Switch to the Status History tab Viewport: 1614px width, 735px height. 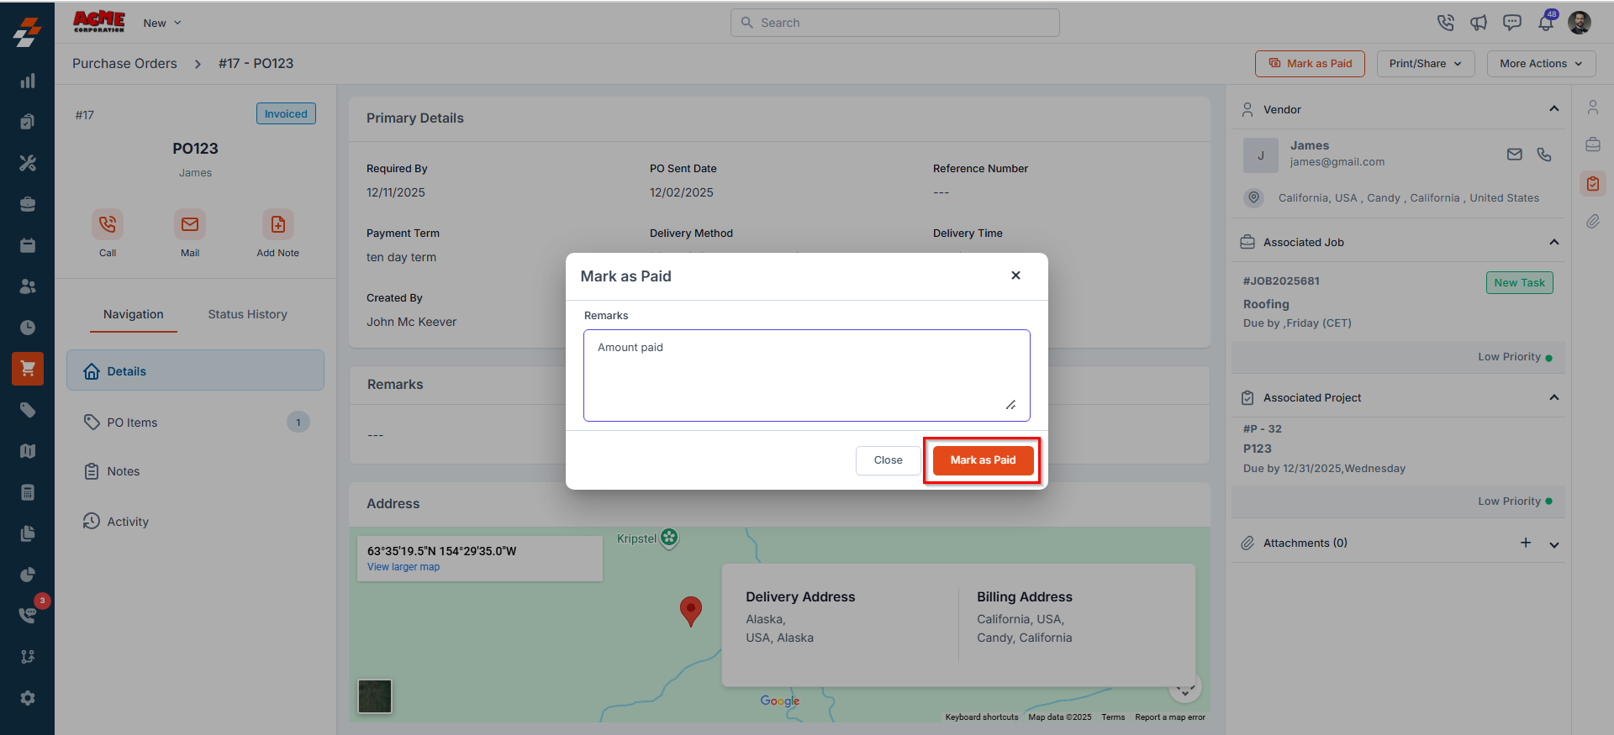pyautogui.click(x=248, y=314)
